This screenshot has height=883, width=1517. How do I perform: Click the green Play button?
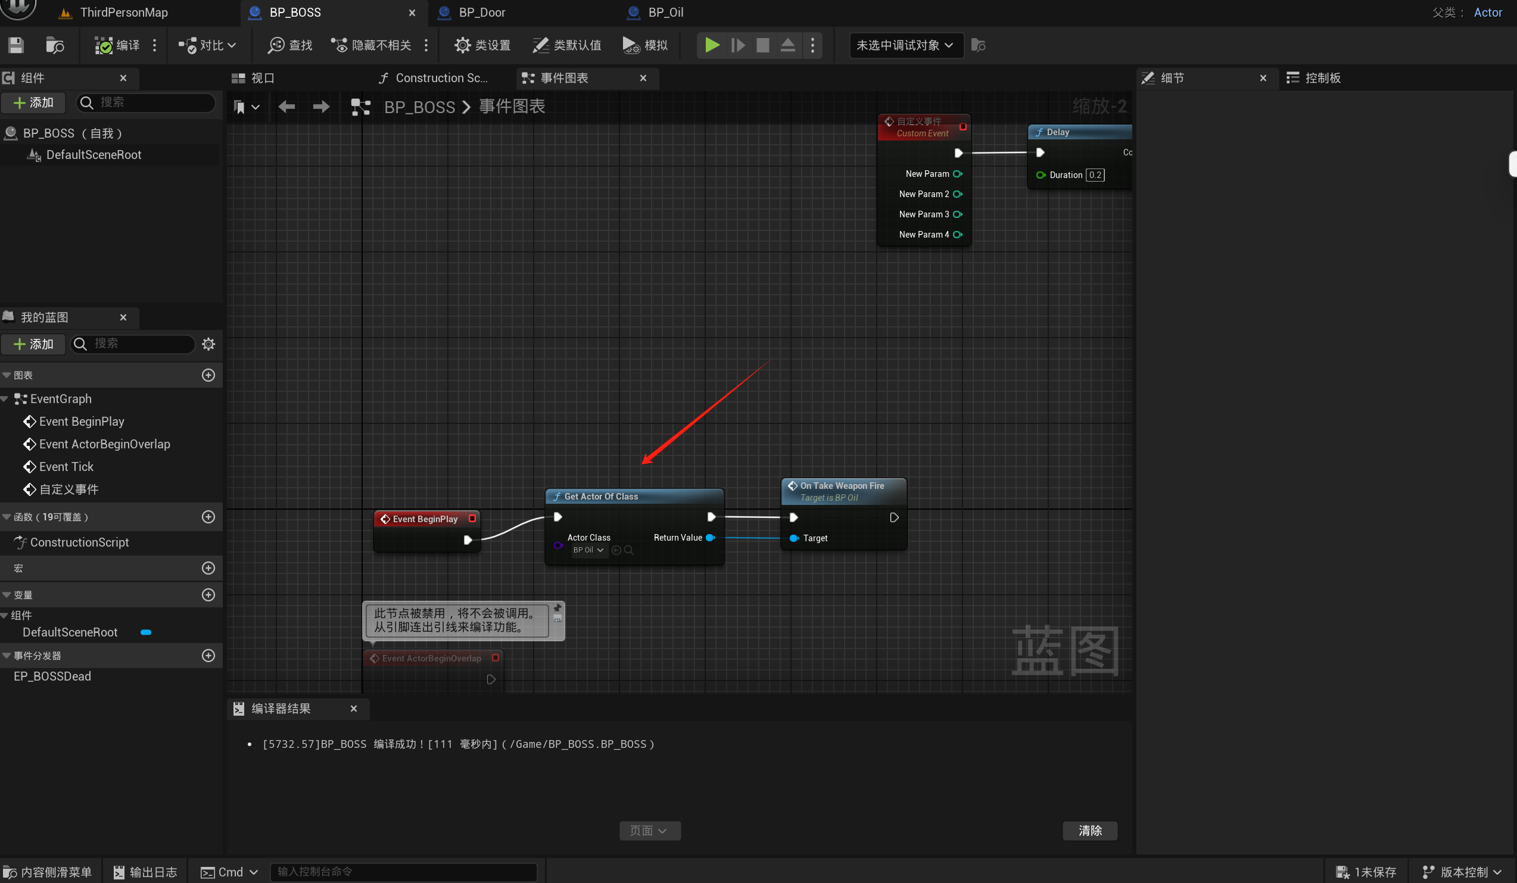712,45
